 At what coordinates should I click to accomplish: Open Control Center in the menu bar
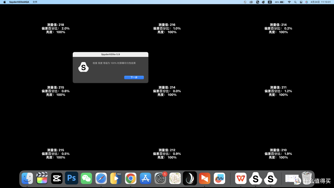tap(301, 2)
